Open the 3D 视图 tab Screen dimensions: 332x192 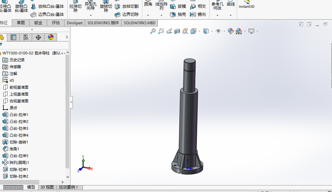[47, 187]
